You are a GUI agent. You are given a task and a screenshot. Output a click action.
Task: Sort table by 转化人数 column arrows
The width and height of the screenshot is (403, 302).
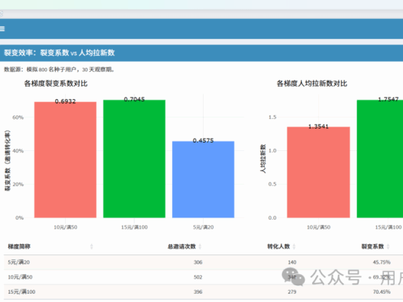(294, 247)
